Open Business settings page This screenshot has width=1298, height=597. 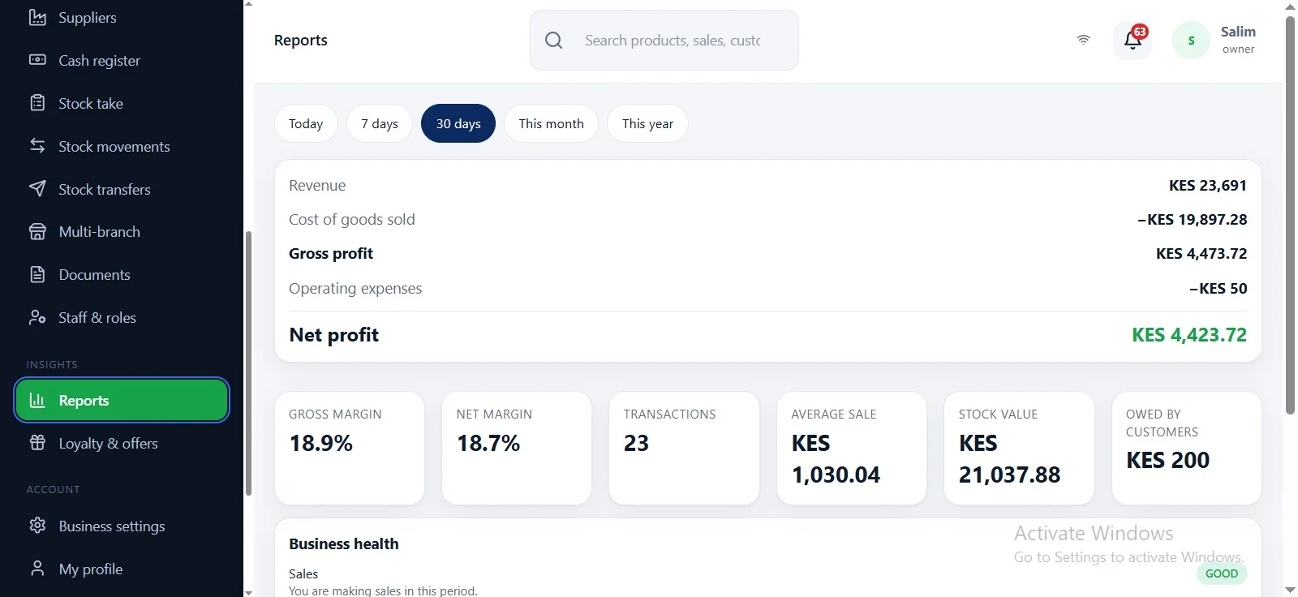122,526
